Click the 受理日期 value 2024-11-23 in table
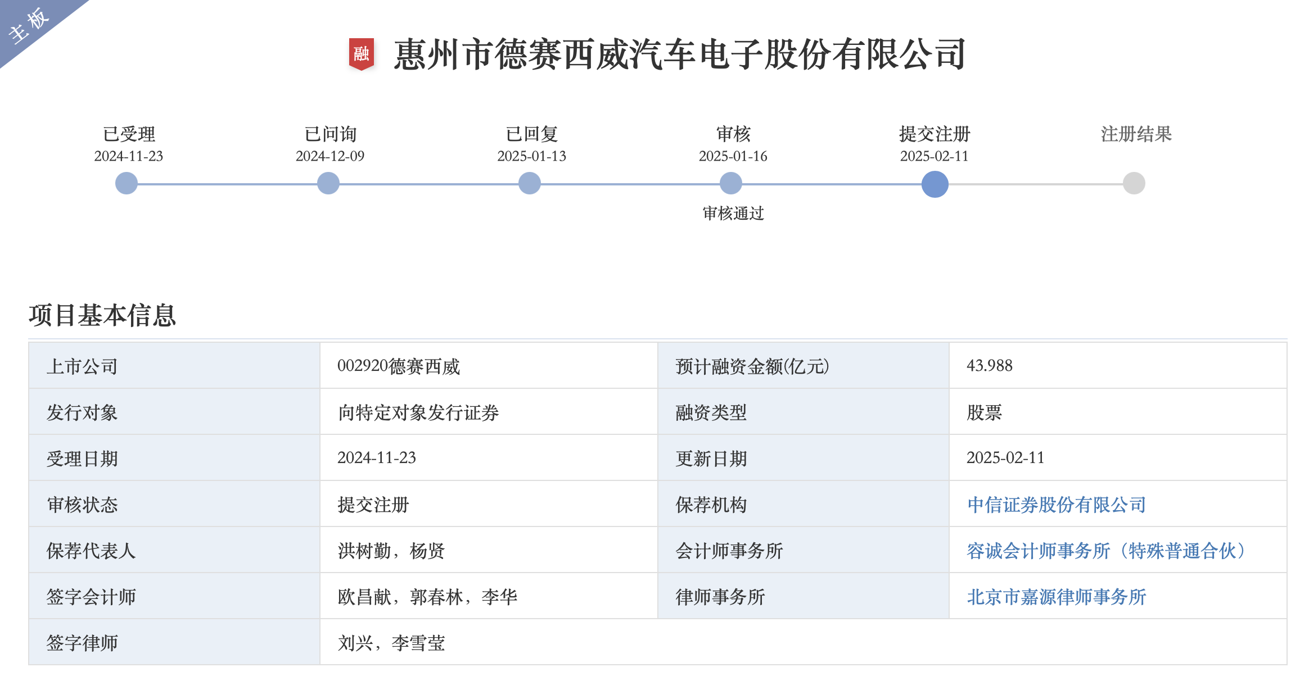 click(489, 458)
